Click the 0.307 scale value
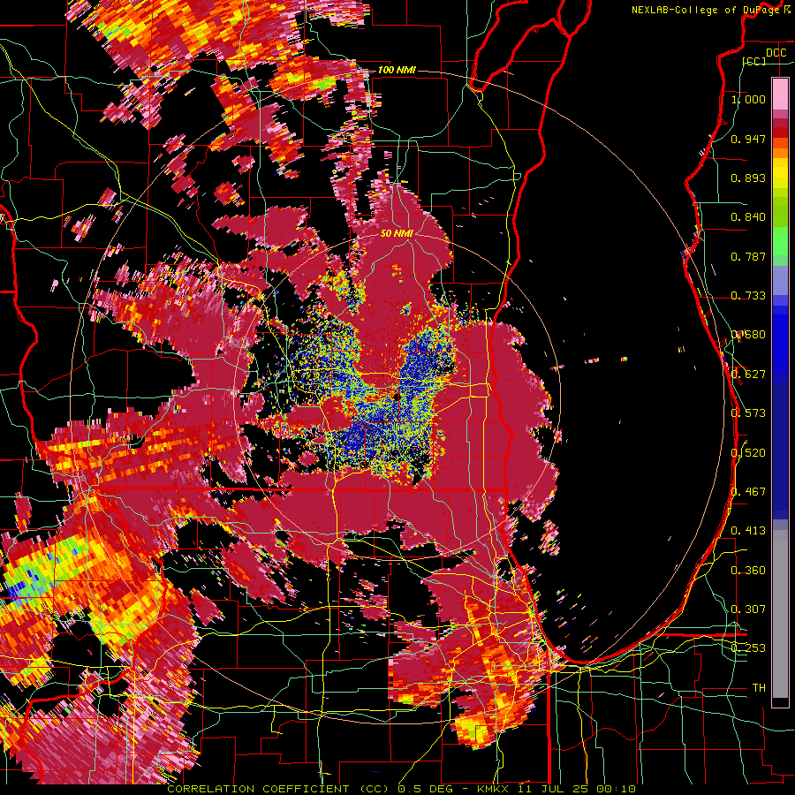 click(x=748, y=609)
